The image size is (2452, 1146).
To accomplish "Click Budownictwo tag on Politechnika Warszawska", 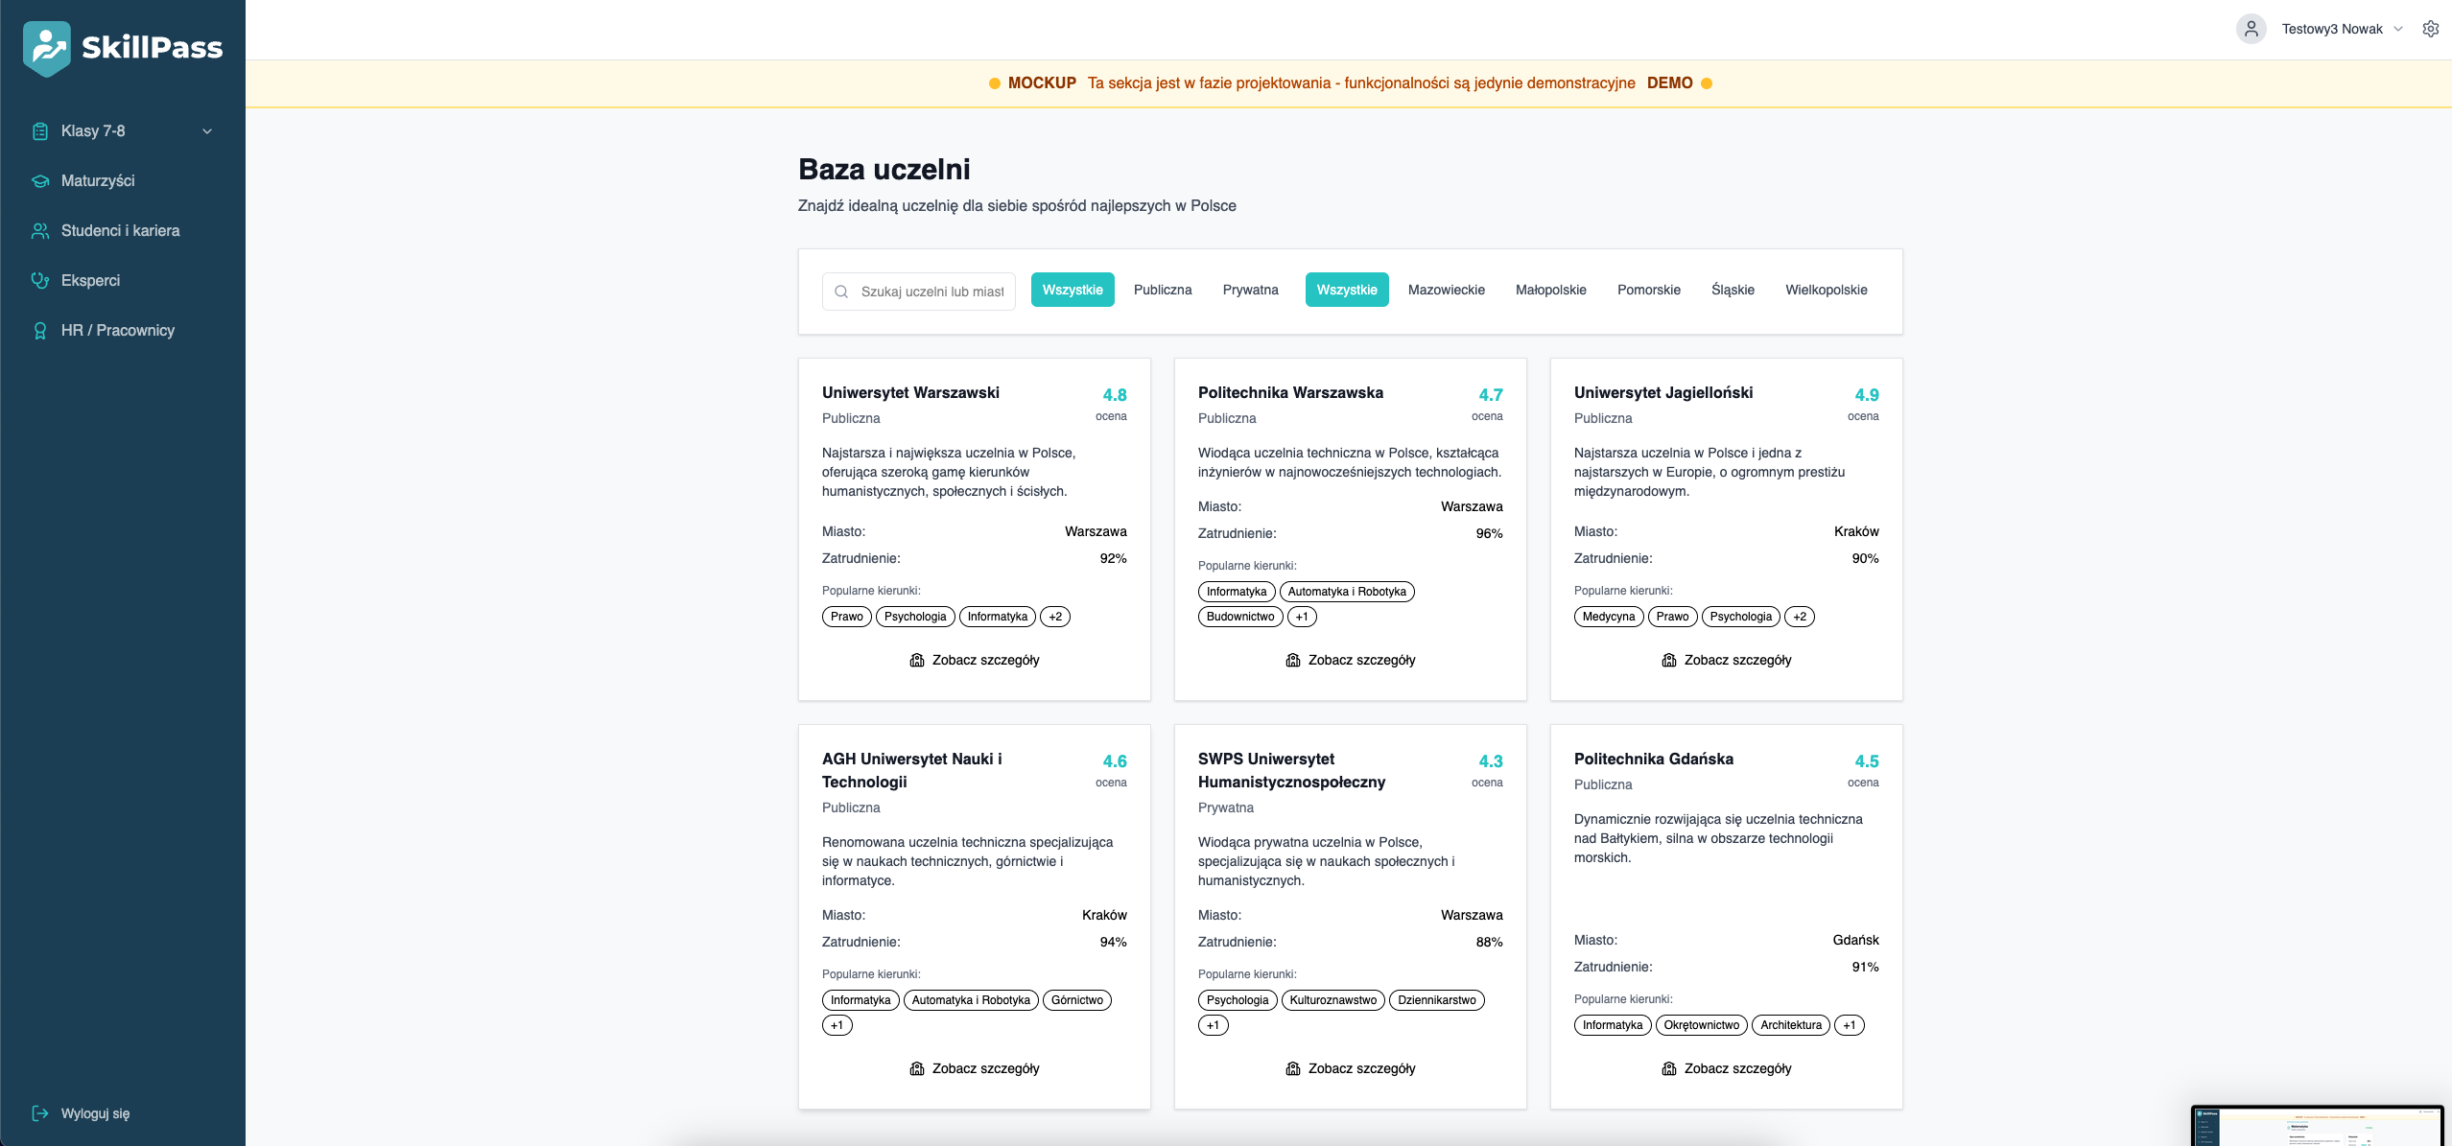I will click(1240, 617).
